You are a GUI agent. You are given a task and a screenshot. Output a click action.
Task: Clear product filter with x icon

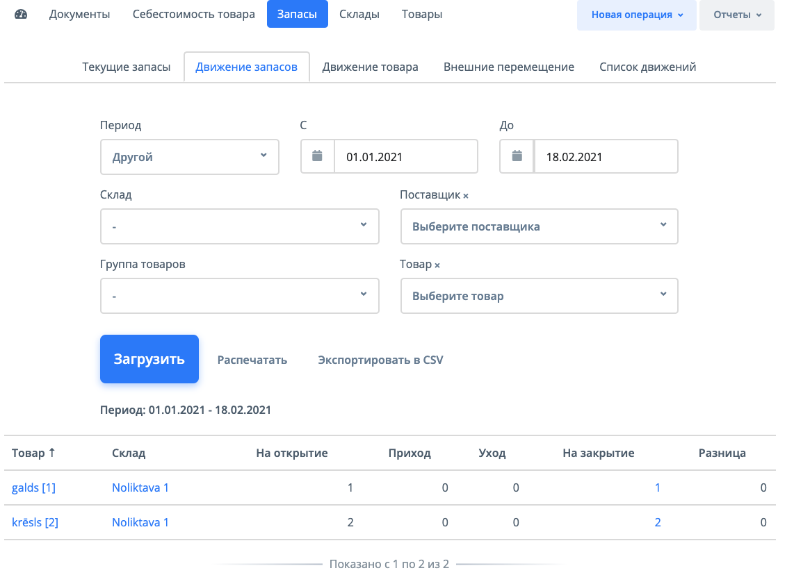pos(437,265)
